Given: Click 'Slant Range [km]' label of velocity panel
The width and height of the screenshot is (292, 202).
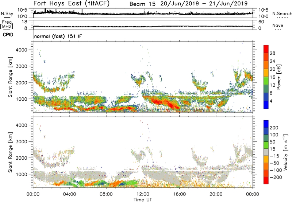Looking at the screenshot, I should [x=10, y=152].
